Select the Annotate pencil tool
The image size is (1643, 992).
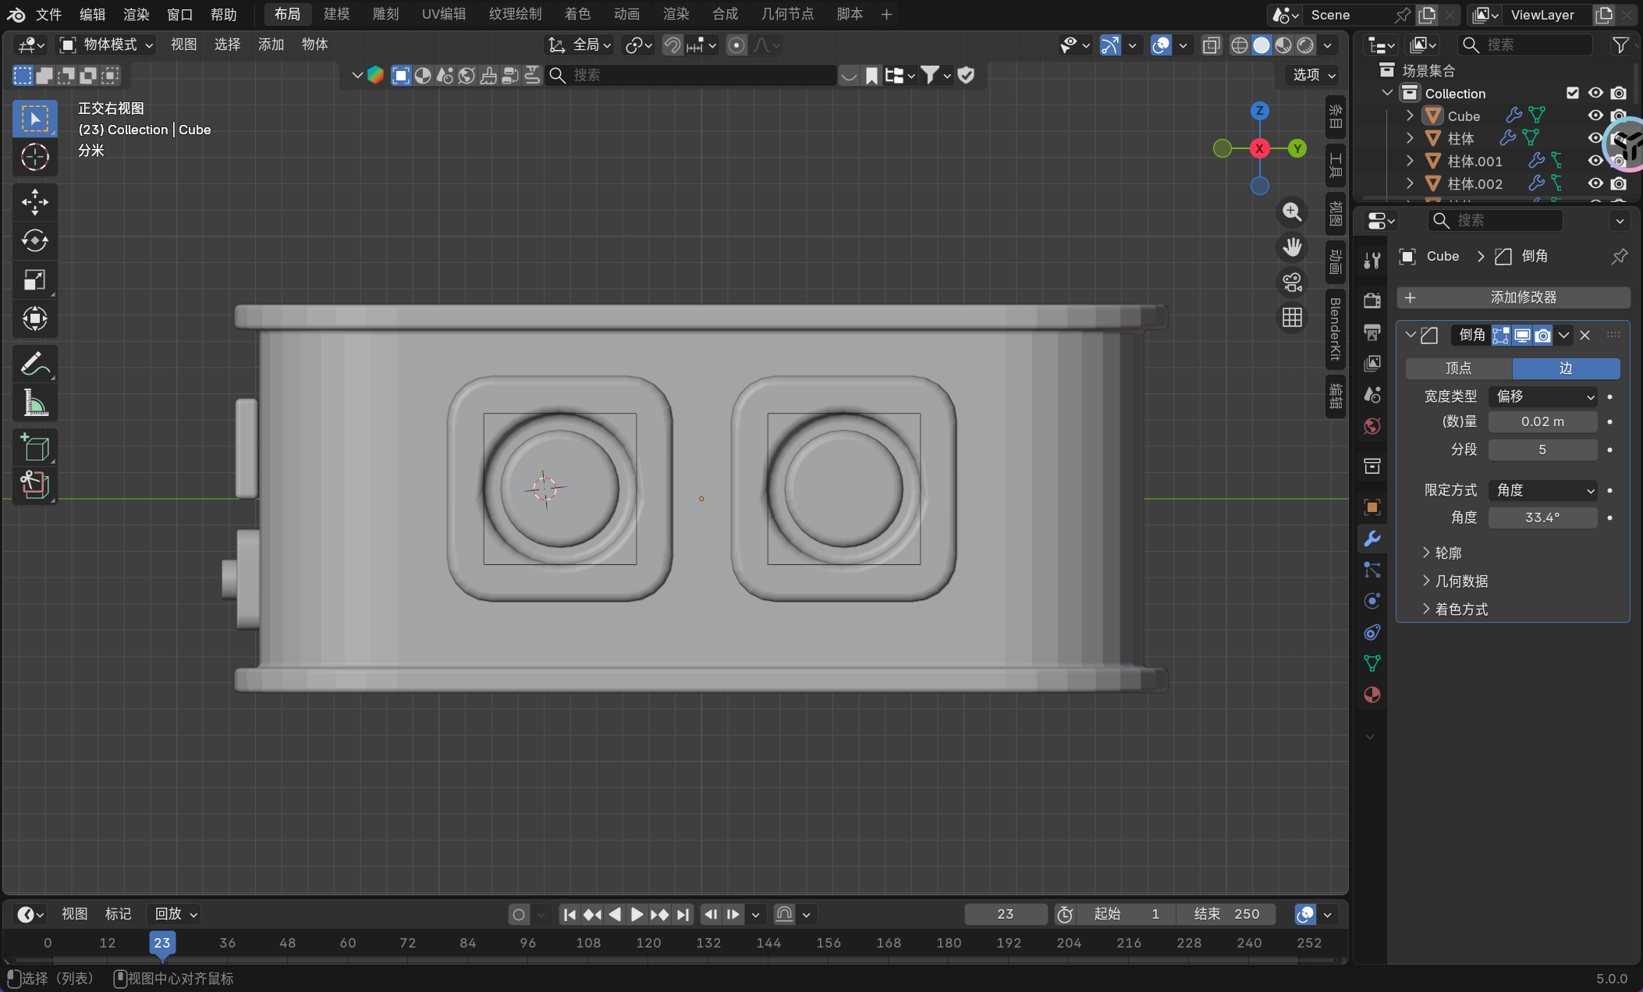[34, 364]
